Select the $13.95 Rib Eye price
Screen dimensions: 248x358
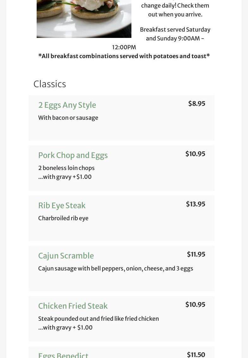point(196,204)
